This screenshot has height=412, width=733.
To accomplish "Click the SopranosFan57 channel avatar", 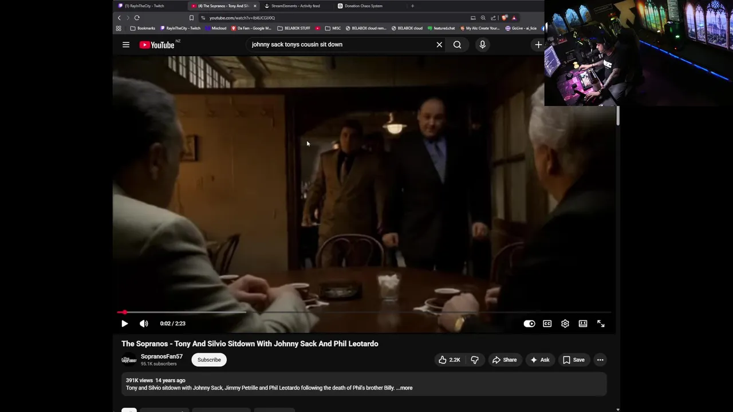I will (x=129, y=360).
